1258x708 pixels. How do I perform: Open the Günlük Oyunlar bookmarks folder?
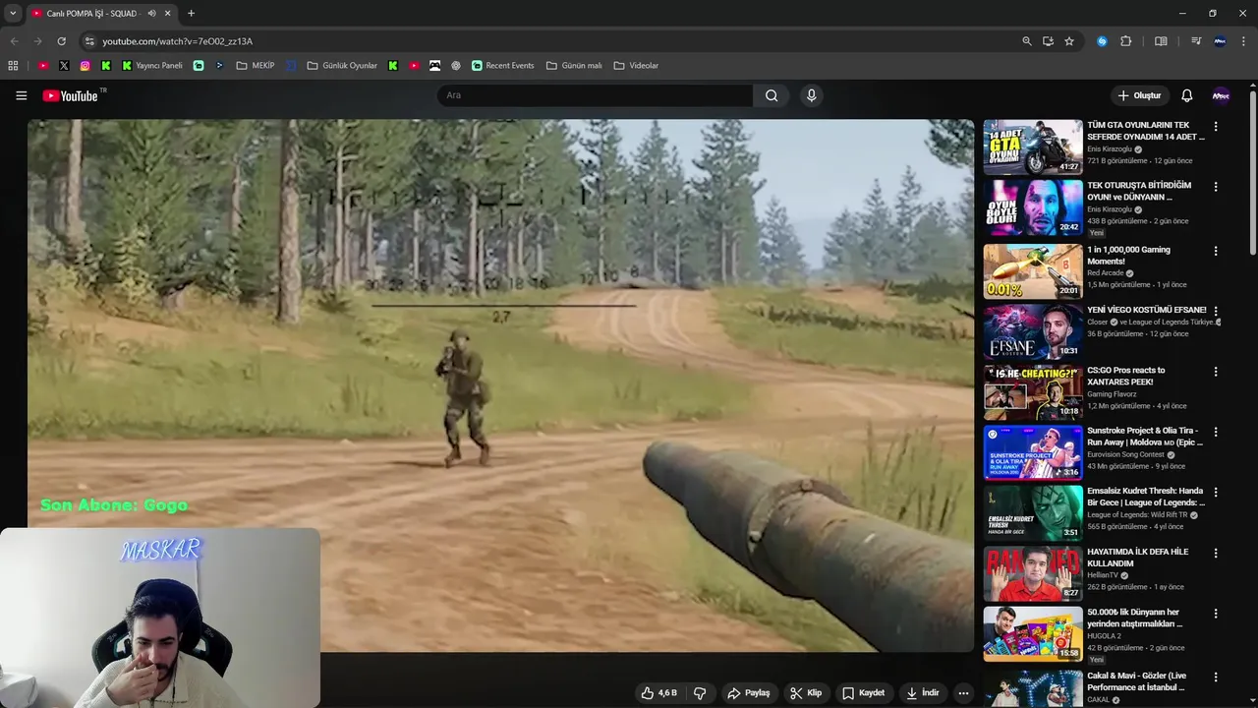tap(342, 66)
